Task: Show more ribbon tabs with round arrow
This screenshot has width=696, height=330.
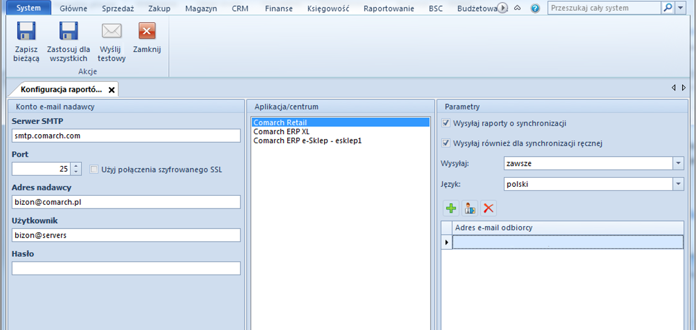Action: pyautogui.click(x=503, y=8)
